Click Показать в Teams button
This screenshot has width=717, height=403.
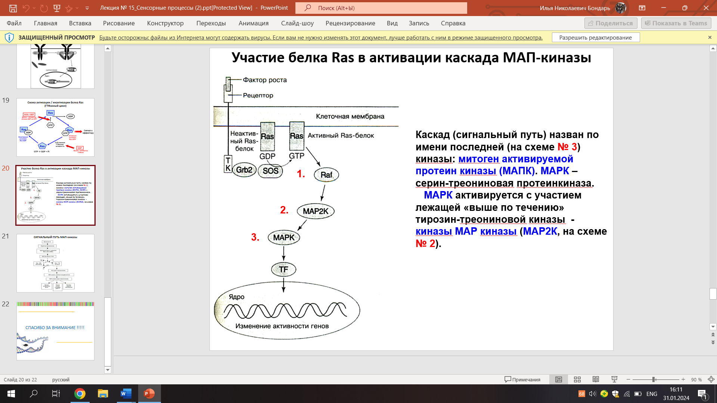coord(676,23)
